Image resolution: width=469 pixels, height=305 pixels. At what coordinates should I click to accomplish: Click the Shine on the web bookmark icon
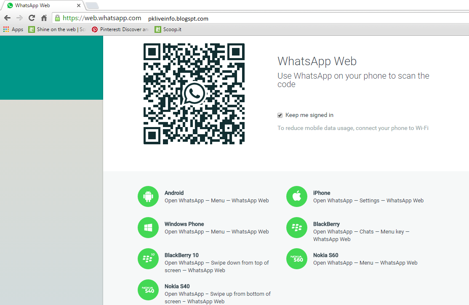click(32, 29)
